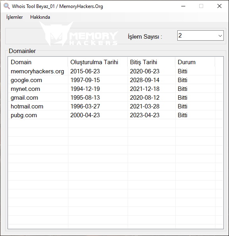229x236 pixels.
Task: Open the Hakkında menu
Action: (x=40, y=17)
